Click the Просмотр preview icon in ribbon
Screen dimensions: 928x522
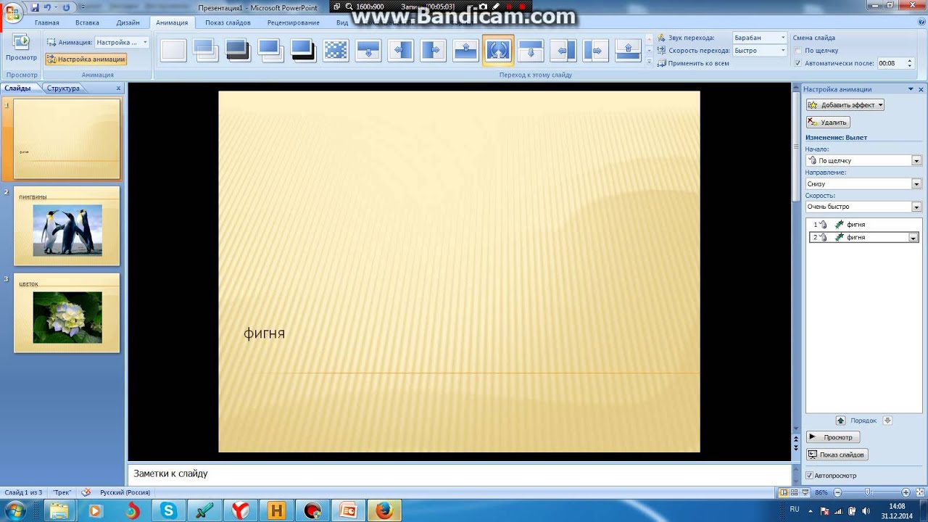21,47
